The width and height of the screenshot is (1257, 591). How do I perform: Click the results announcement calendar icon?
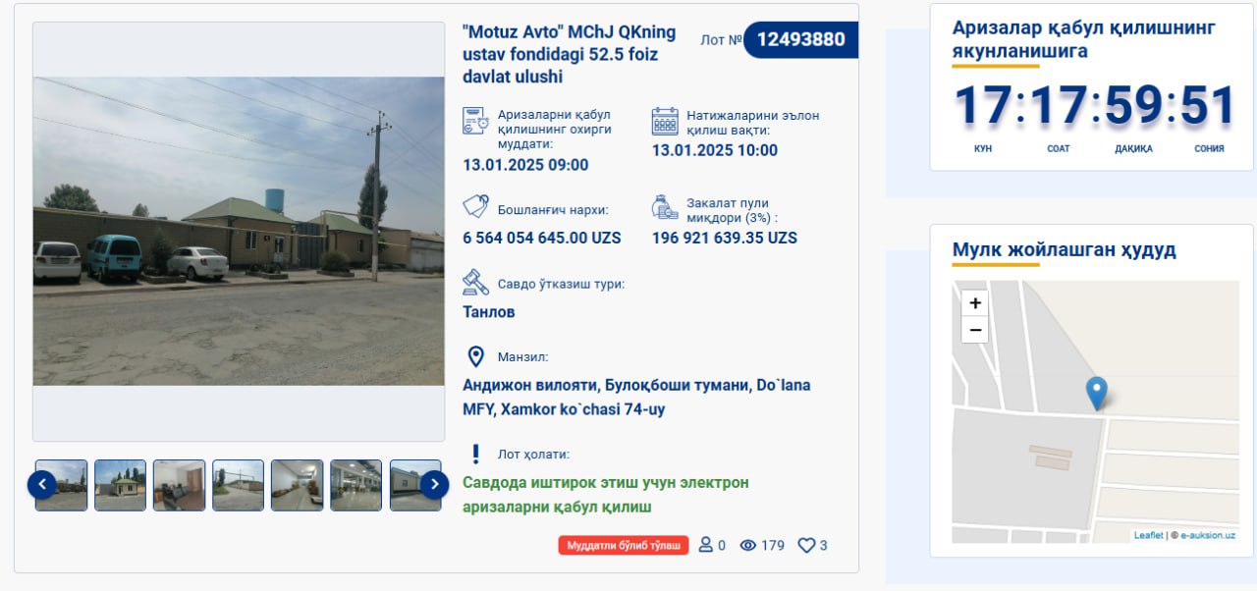[665, 121]
